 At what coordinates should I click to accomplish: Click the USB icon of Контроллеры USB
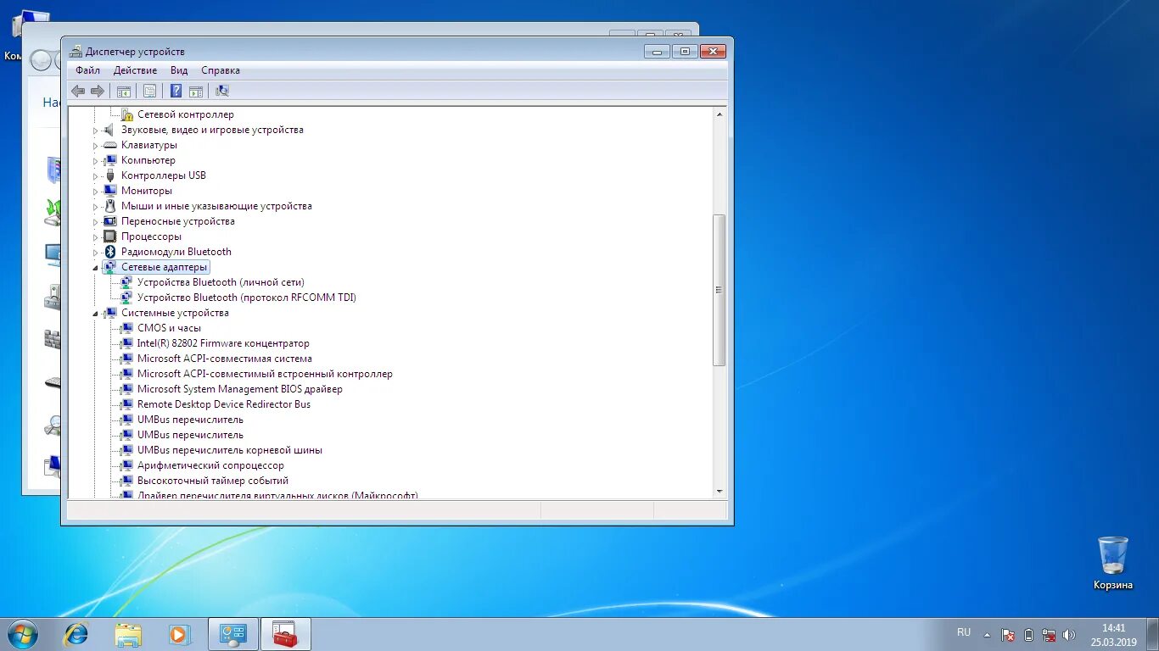coord(109,175)
